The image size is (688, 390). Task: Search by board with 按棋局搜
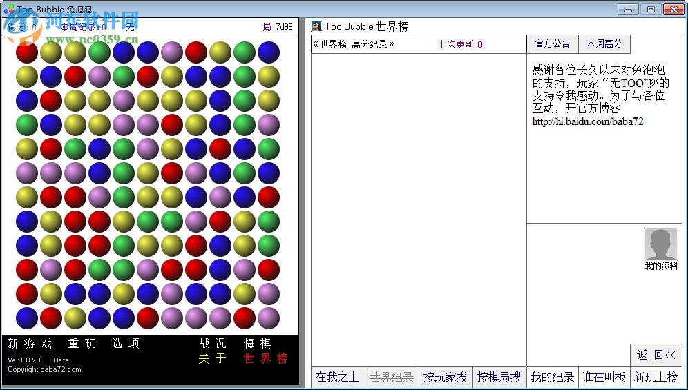click(499, 377)
